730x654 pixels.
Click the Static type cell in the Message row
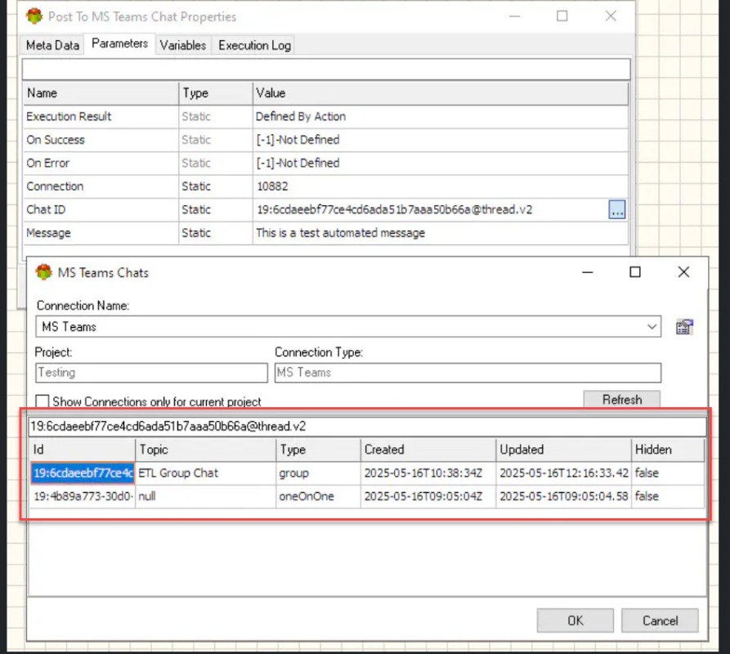coord(216,233)
